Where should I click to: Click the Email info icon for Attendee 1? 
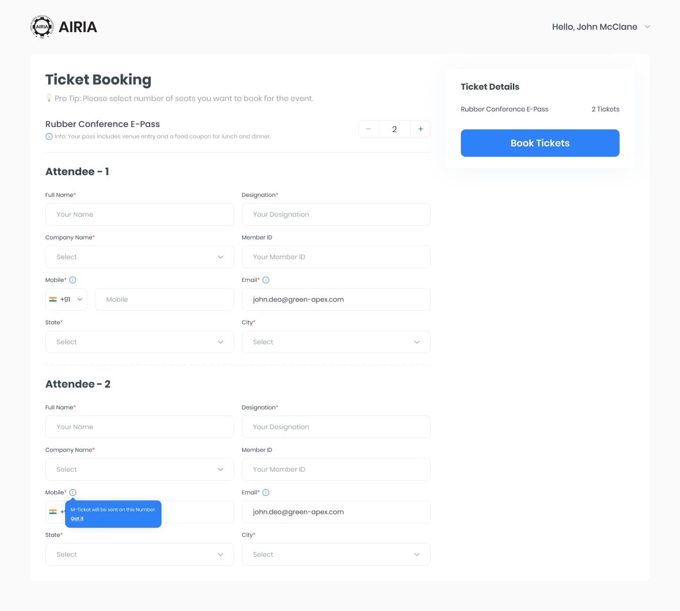click(266, 280)
